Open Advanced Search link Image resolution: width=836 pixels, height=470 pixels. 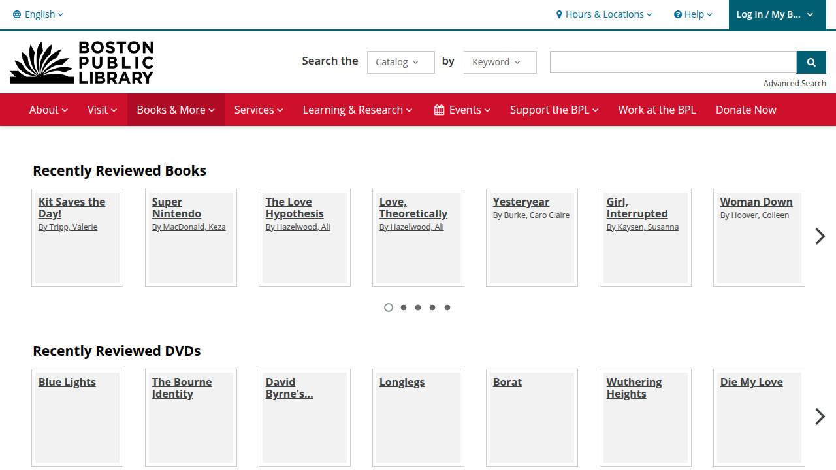pos(795,83)
